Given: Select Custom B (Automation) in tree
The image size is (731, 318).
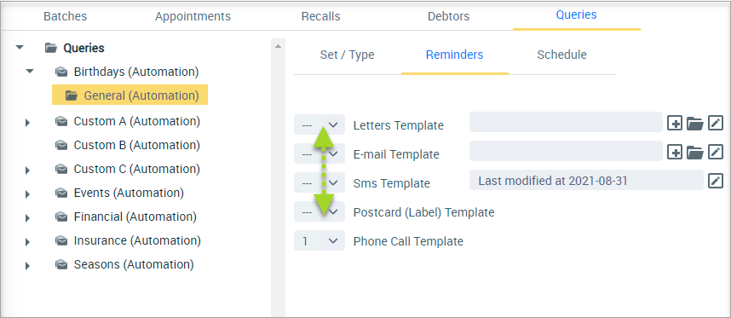Looking at the screenshot, I should 136,145.
